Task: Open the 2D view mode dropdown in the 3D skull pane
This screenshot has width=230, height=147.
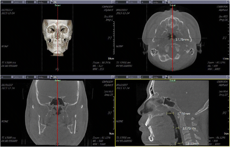Action: click(7, 2)
